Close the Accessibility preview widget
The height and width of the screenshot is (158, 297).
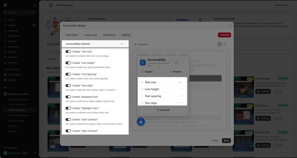(x=183, y=63)
